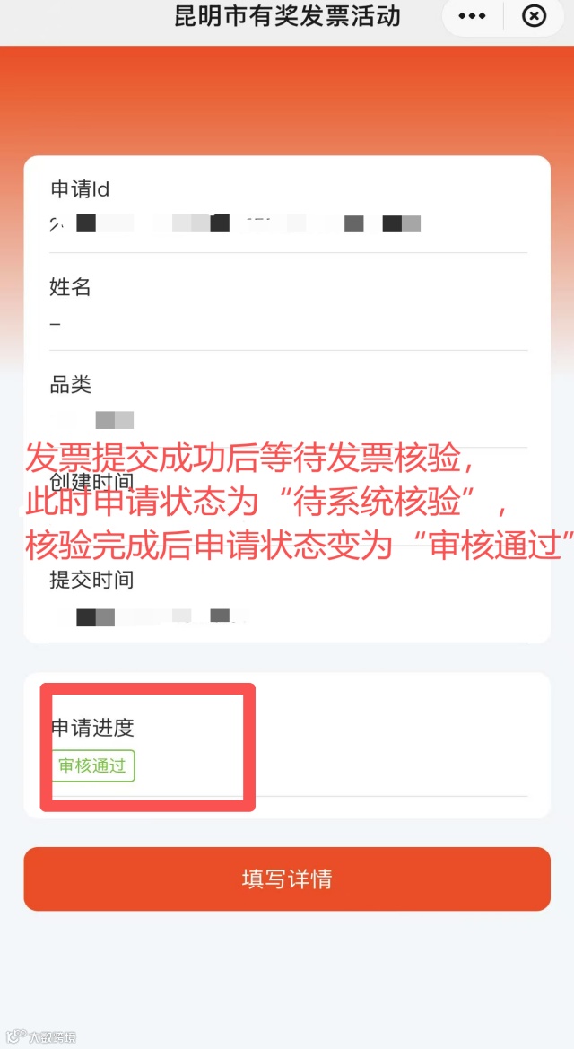Tap the 申请进度 label
574x1049 pixels.
pos(93,728)
